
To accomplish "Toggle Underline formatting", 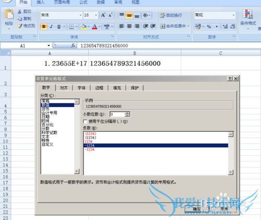I will (59, 27).
